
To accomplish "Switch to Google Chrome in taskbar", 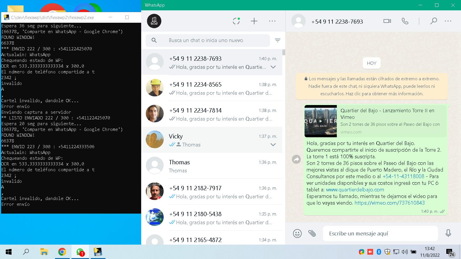I will pos(62,252).
